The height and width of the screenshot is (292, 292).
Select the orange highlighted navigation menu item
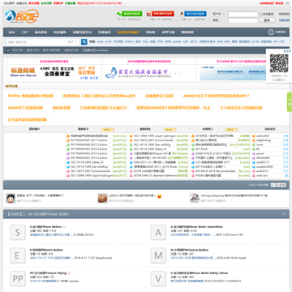[x=128, y=32]
